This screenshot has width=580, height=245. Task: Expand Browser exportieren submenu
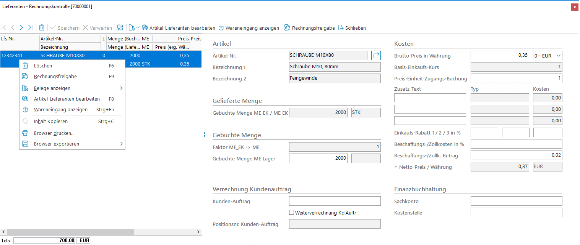pos(122,144)
